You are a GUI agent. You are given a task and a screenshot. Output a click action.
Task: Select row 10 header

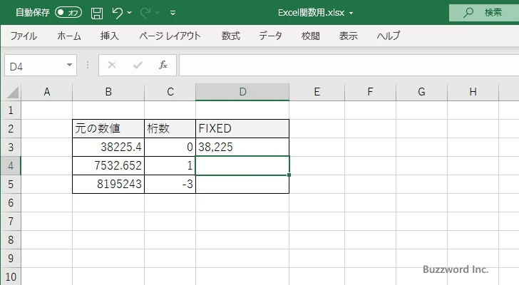11,276
